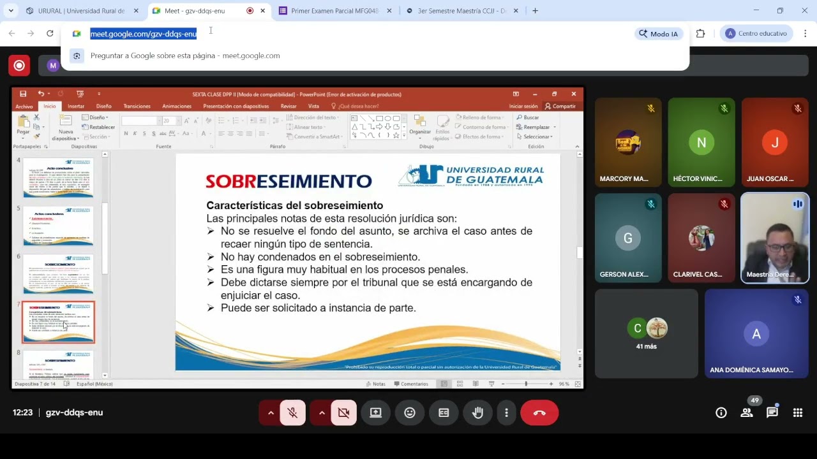Open the present screen share button

tap(376, 412)
